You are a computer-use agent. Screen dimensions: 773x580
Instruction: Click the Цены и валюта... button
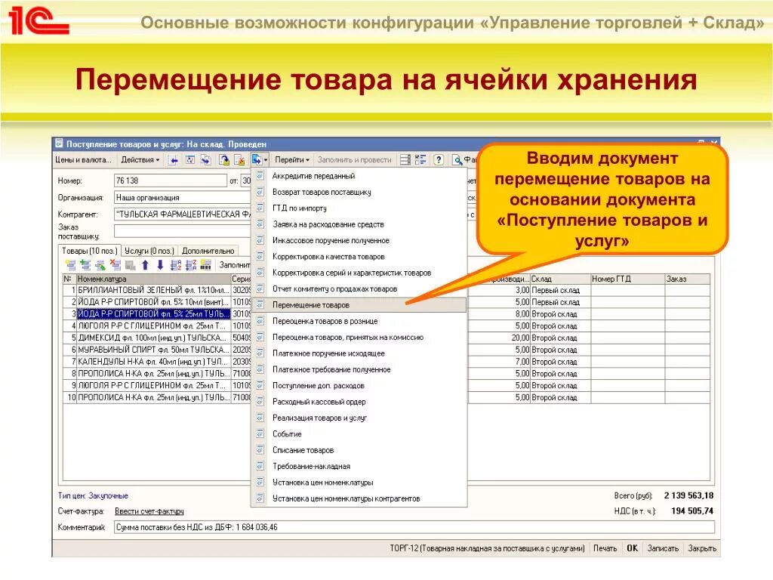coord(83,160)
